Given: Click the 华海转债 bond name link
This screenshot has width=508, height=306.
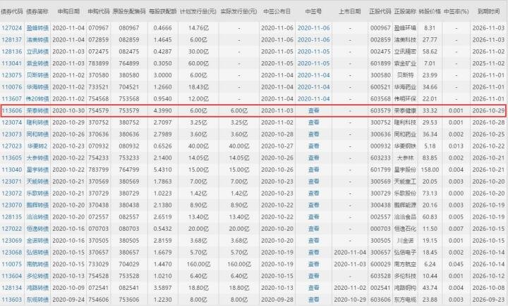Looking at the screenshot, I should [x=37, y=87].
